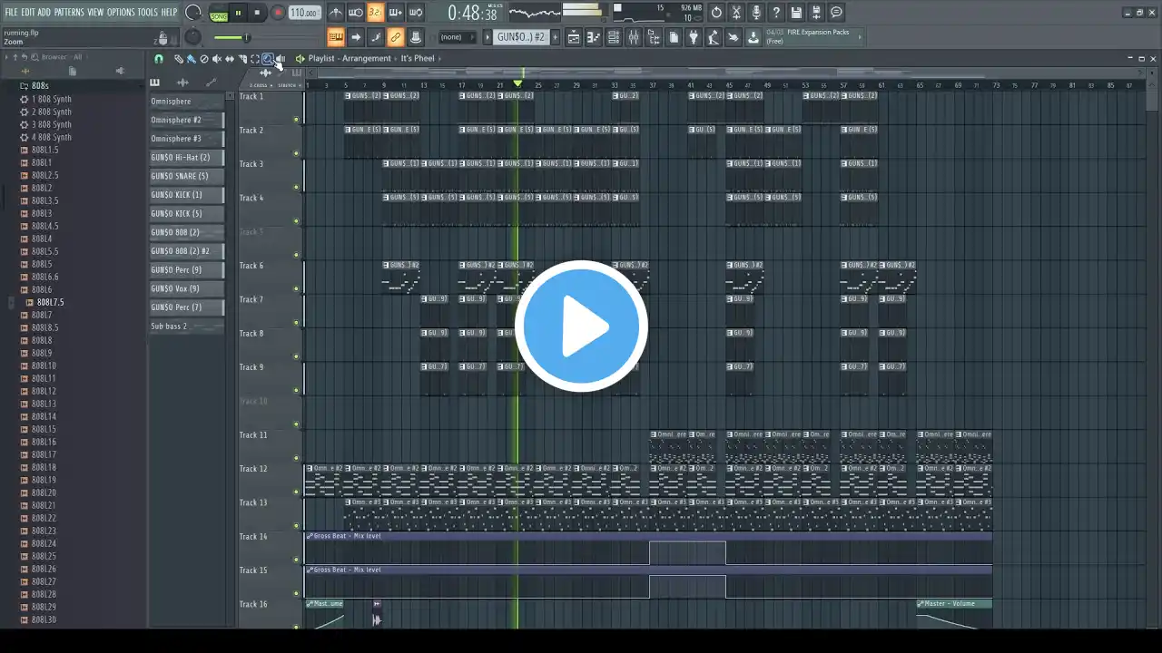Adjust the green master volume slider
Viewport: 1162px width, 653px height.
232,37
